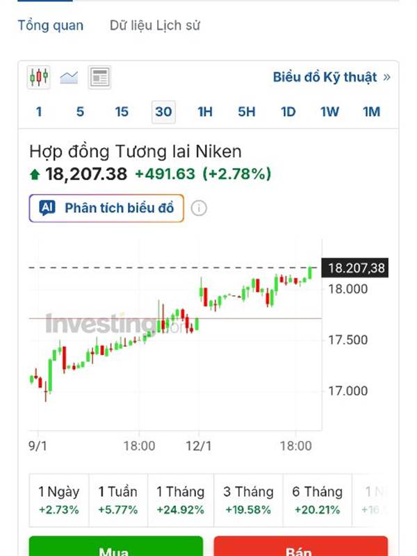Click the Hợp đồng Tương lai Niken title
Image resolution: width=417 pixels, height=556 pixels.
tap(136, 152)
